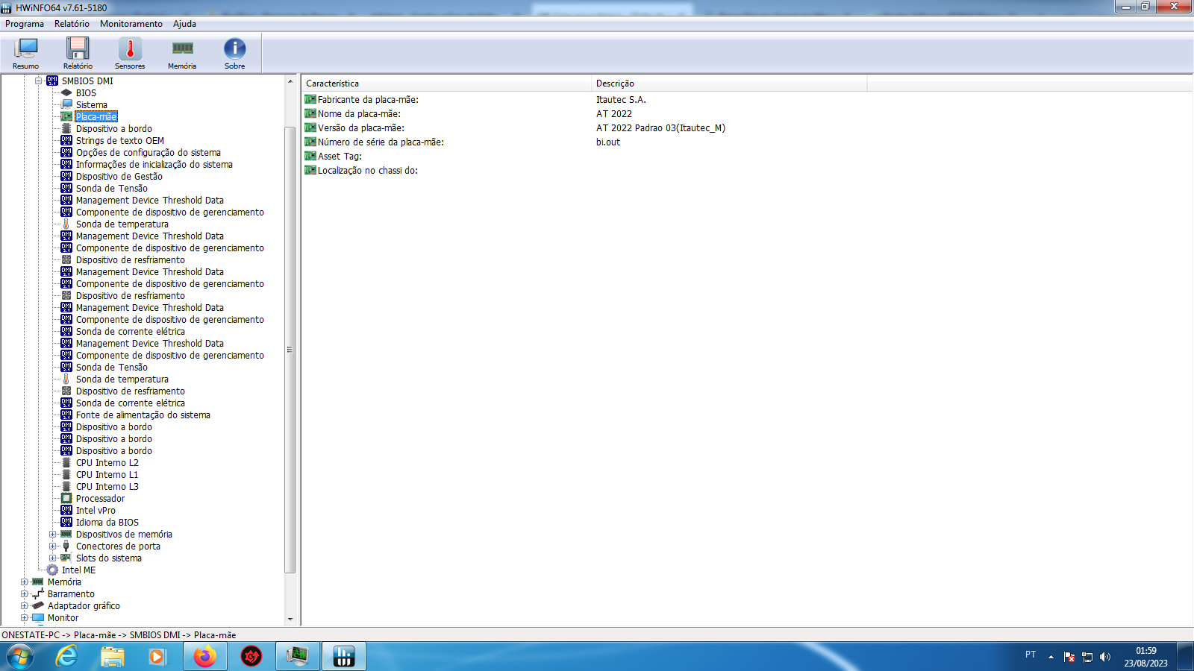The height and width of the screenshot is (671, 1194).
Task: Click the HWiNFO taskbar icon
Action: (x=344, y=656)
